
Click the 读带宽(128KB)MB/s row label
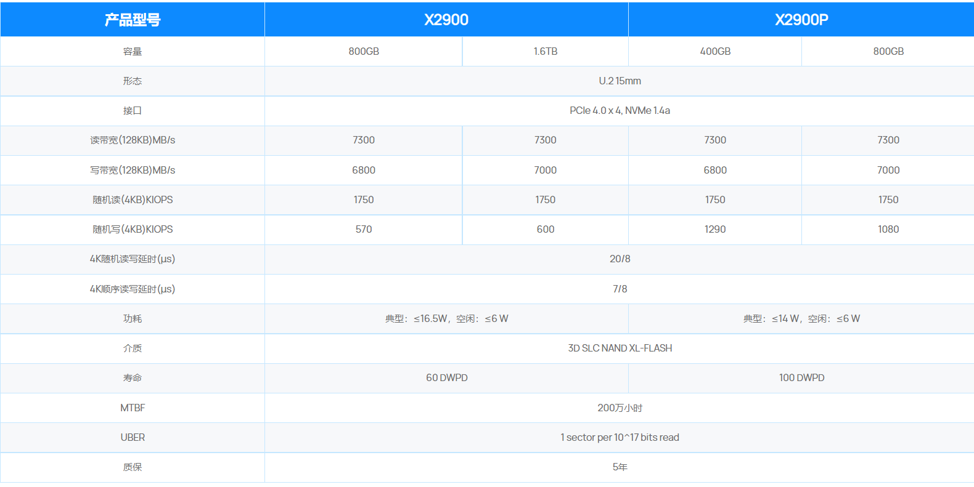(133, 140)
